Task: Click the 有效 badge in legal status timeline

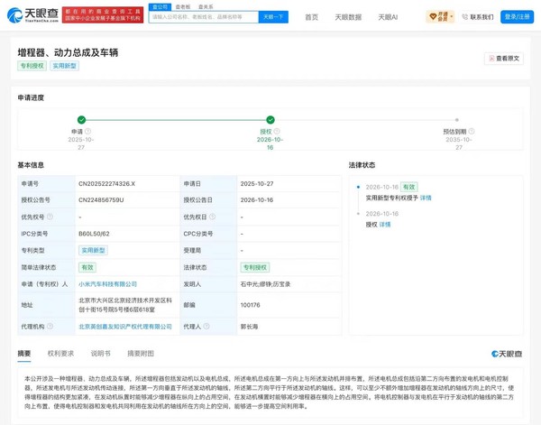Action: [x=409, y=187]
